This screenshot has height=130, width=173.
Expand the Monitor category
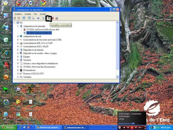point(18,60)
